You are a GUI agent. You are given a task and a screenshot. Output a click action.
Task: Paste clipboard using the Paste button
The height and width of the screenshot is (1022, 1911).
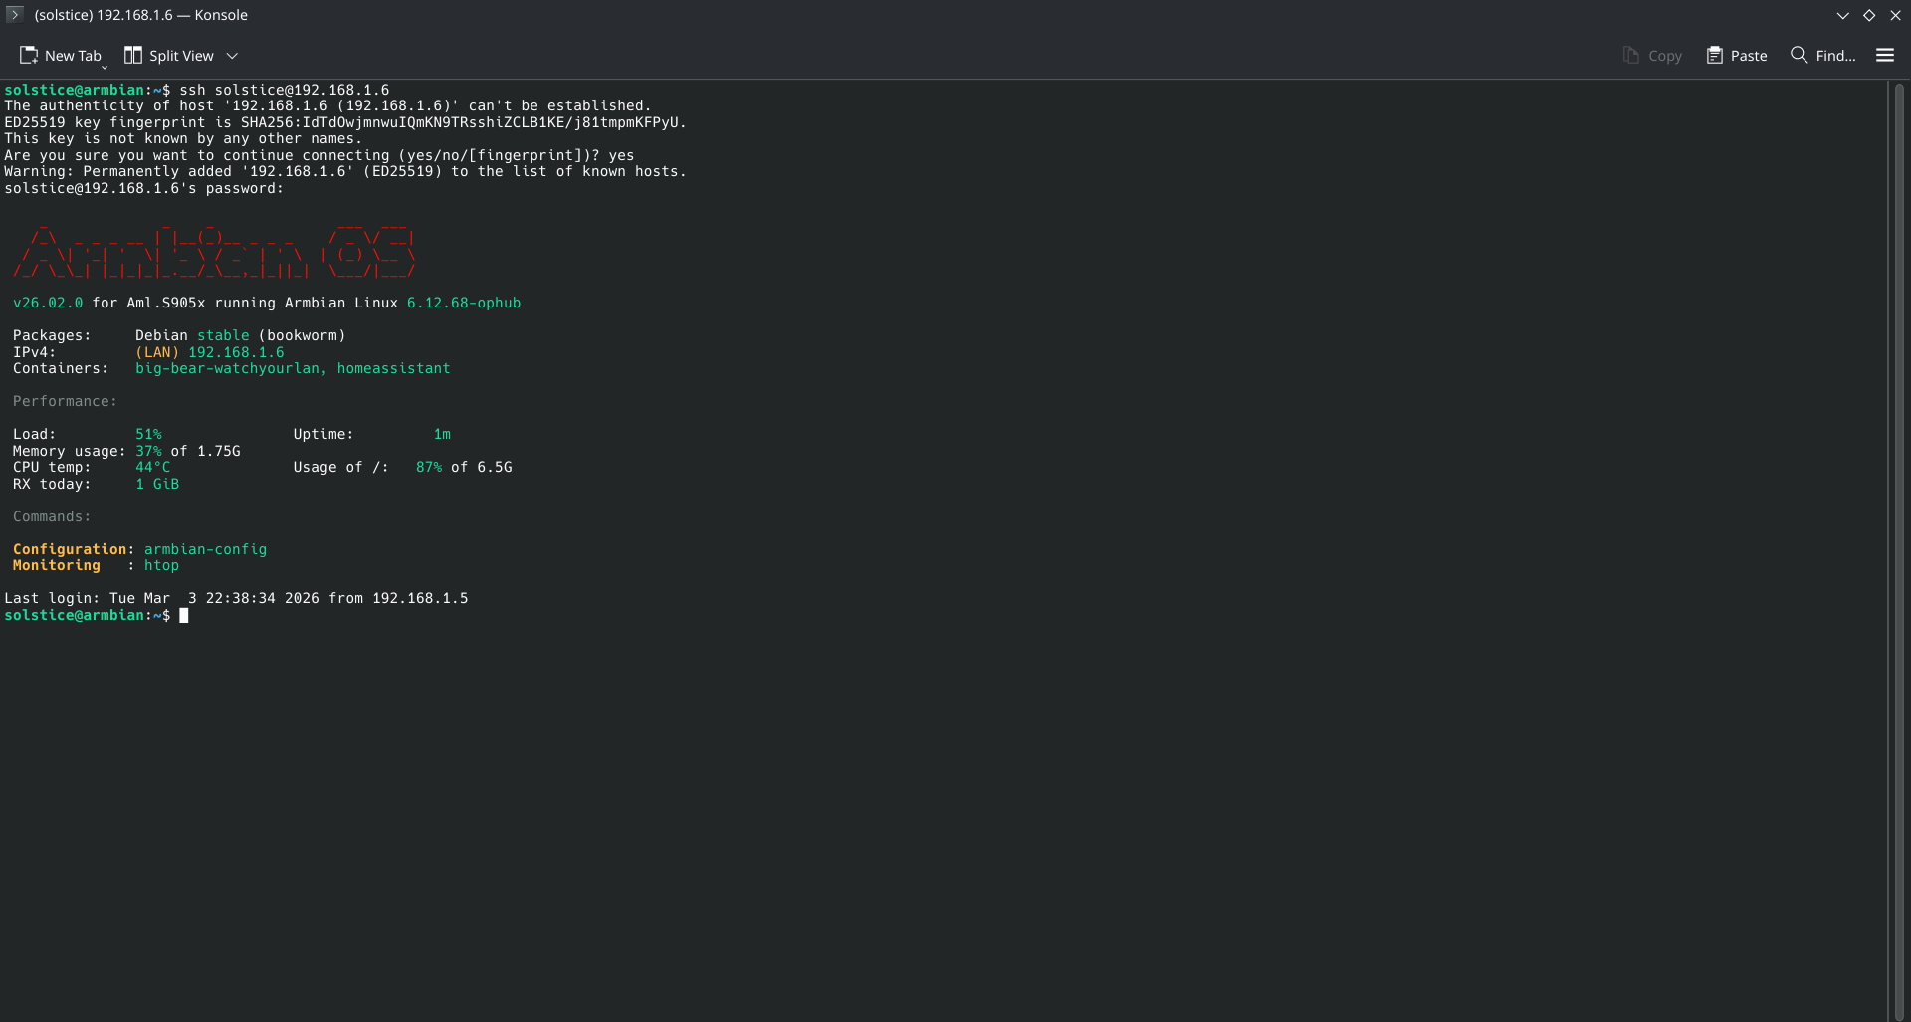click(1736, 56)
